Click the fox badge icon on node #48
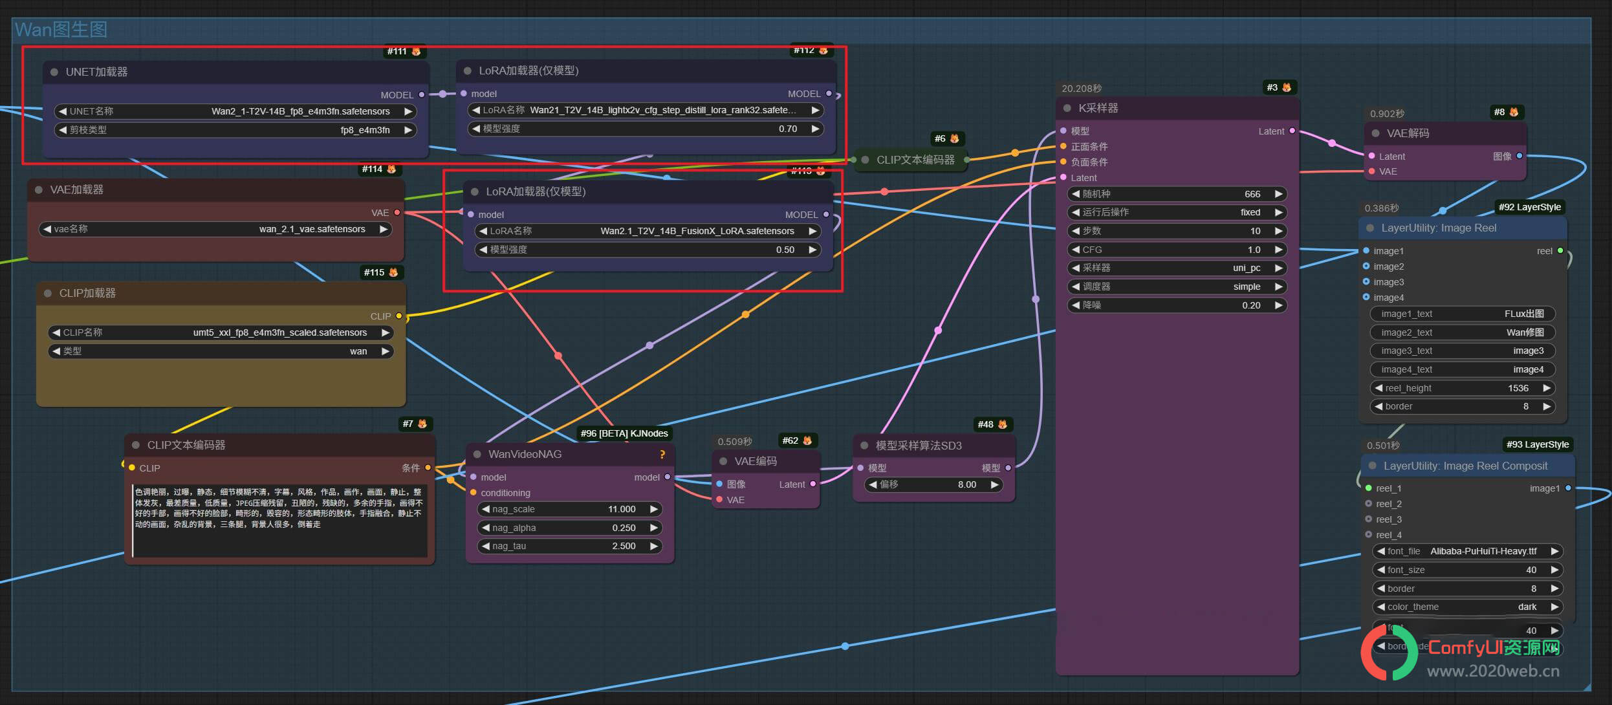The height and width of the screenshot is (705, 1612). pos(1003,424)
